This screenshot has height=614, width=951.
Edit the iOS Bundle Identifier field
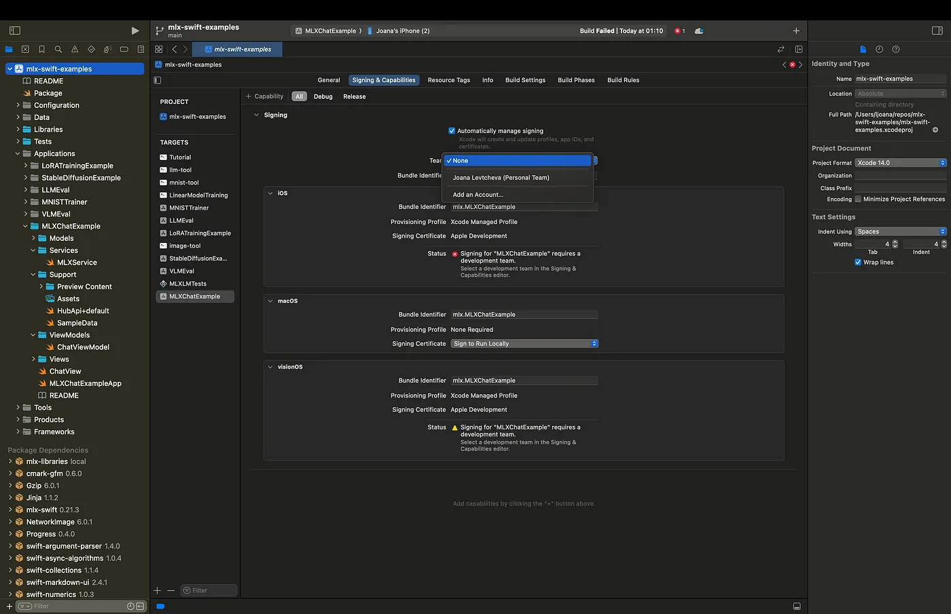point(524,207)
